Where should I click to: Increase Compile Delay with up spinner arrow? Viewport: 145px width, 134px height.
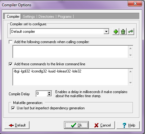pyautogui.click(x=49, y=92)
